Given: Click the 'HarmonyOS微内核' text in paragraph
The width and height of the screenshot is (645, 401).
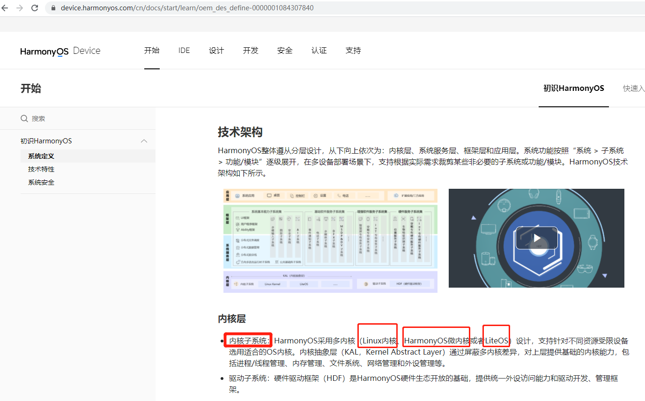Looking at the screenshot, I should coord(437,341).
